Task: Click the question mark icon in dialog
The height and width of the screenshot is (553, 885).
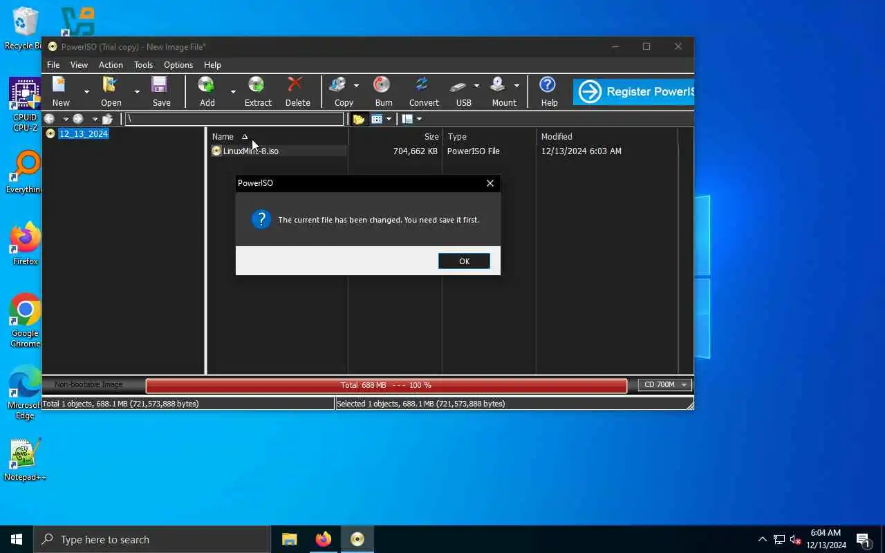Action: pyautogui.click(x=261, y=220)
